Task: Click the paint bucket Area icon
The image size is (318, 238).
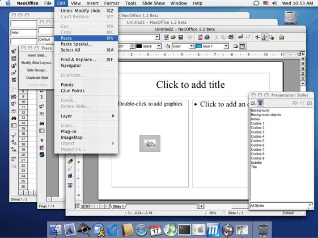Action: (168, 46)
